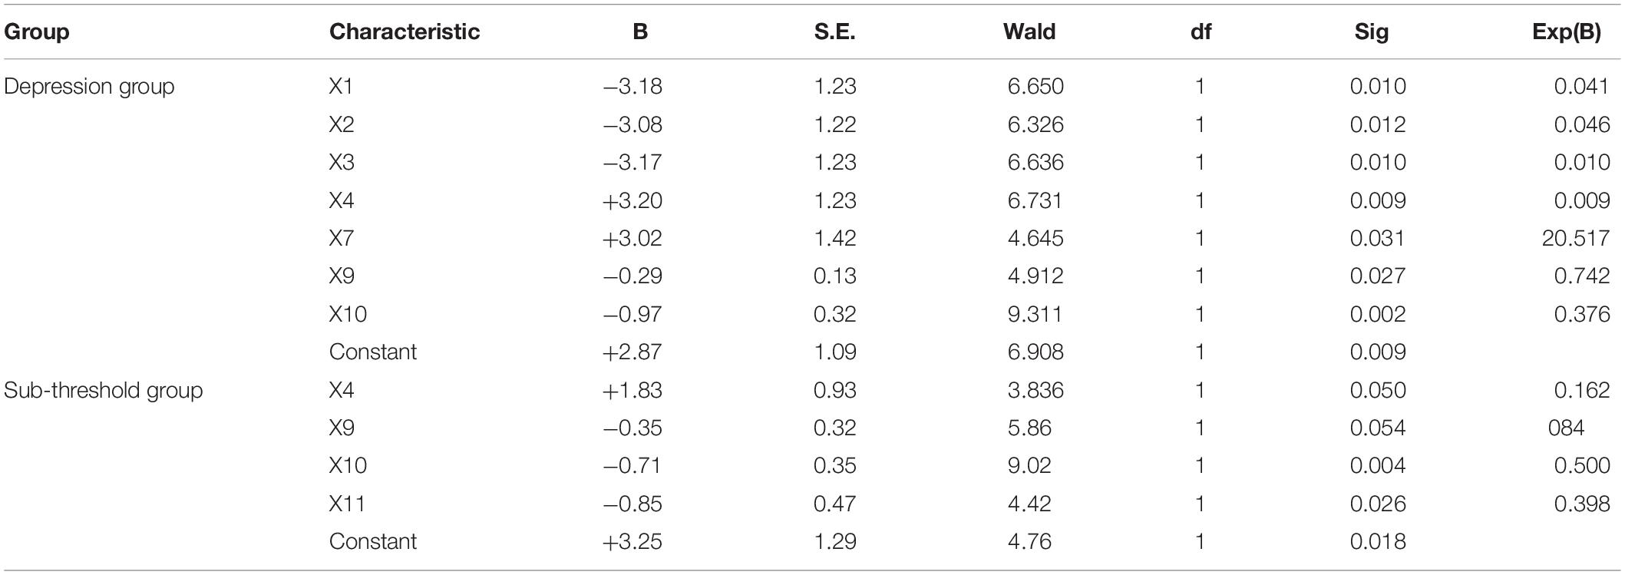Screen dimensions: 1625x575
Task: Click the Wald value 9.311
Action: [1035, 314]
